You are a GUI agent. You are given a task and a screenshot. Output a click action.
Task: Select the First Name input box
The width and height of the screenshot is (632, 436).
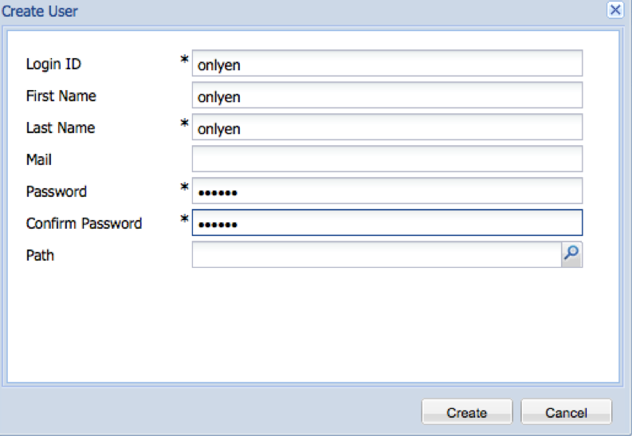(387, 96)
